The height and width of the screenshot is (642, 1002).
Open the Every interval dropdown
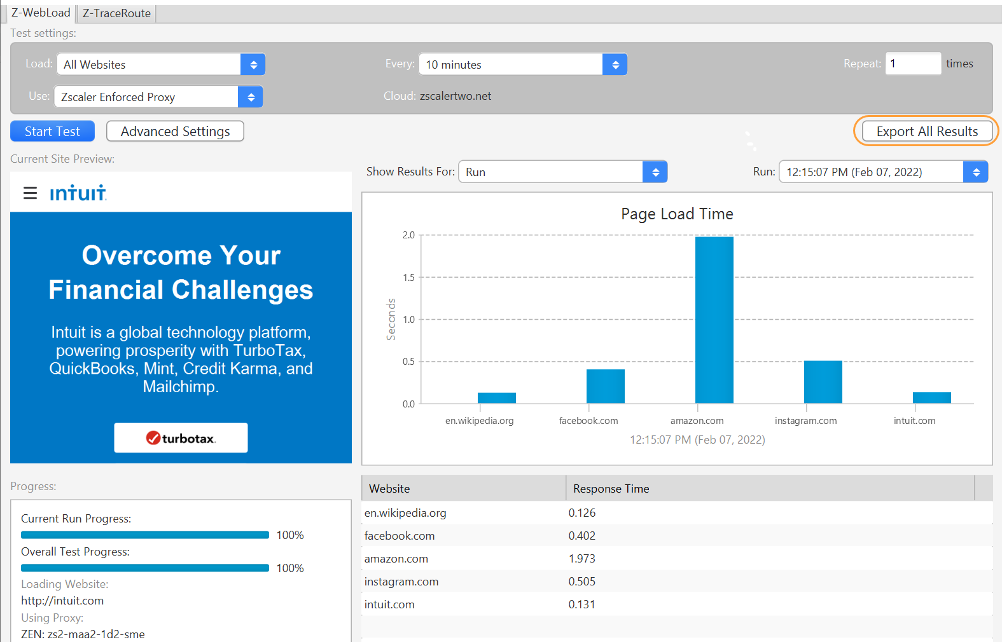pyautogui.click(x=523, y=64)
